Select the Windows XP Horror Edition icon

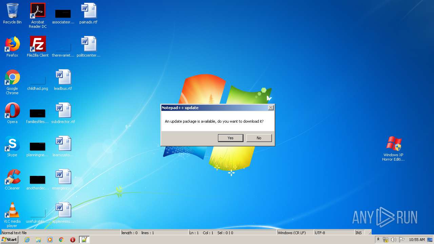point(394,148)
